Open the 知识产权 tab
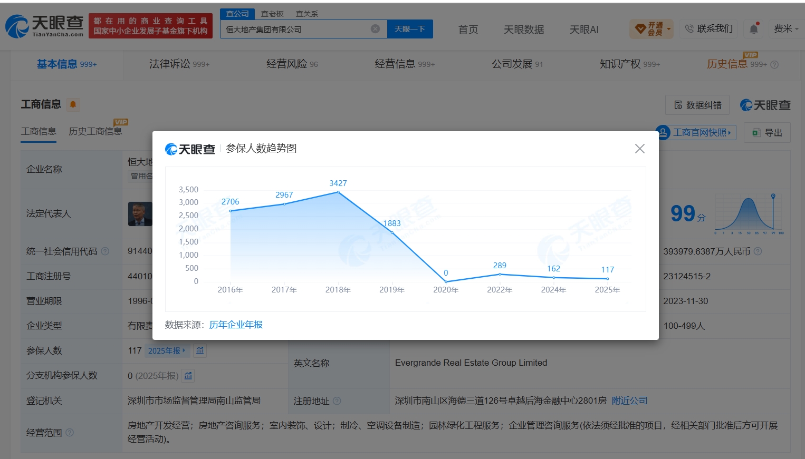Viewport: 805px width, 459px height. [630, 64]
